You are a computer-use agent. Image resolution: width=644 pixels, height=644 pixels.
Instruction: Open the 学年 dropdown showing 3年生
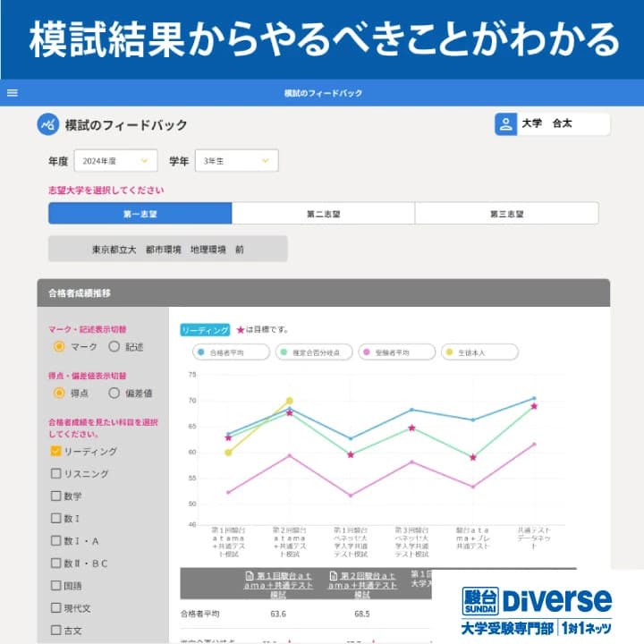(x=236, y=161)
